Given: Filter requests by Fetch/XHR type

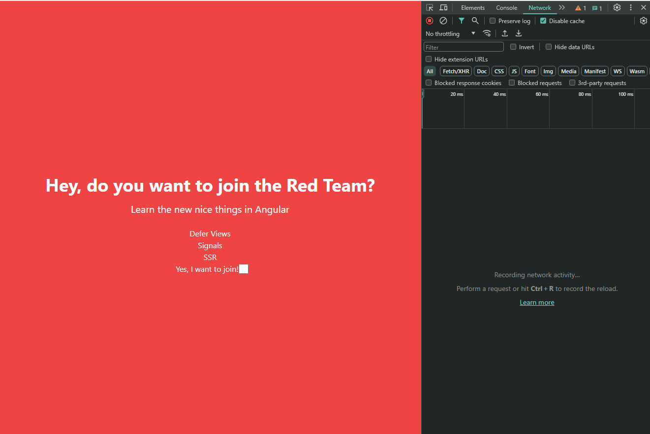Looking at the screenshot, I should (x=456, y=71).
